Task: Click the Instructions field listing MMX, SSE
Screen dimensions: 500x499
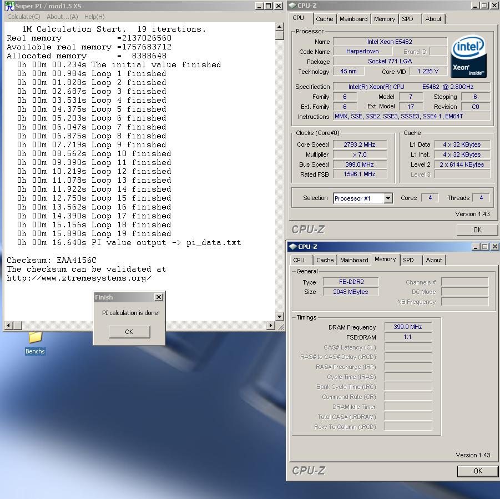Action: click(x=411, y=116)
